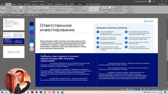The height and width of the screenshot is (94, 168).
Task: Toggle Comments (Примечания) pane
Action: 130,90
